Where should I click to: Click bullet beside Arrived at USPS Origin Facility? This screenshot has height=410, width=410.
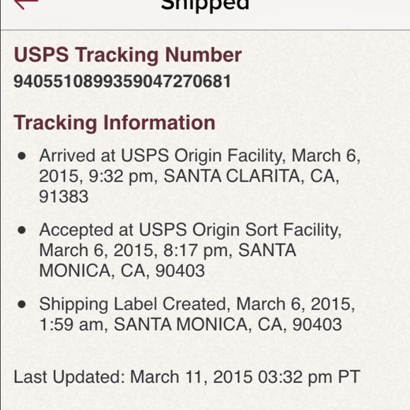(x=22, y=156)
